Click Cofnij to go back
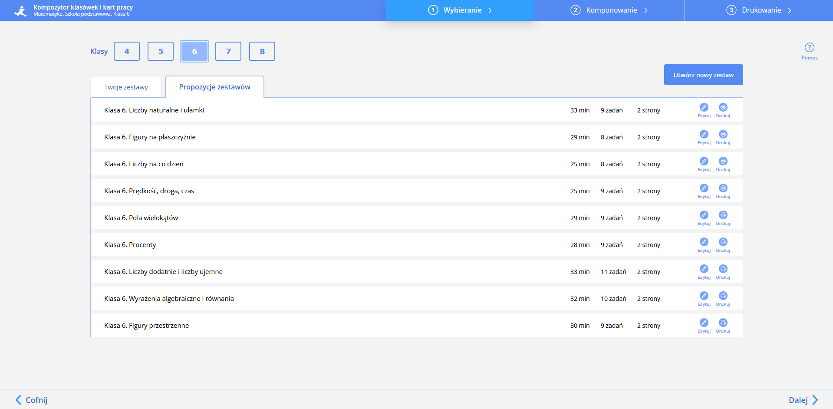The image size is (833, 409). pyautogui.click(x=31, y=400)
